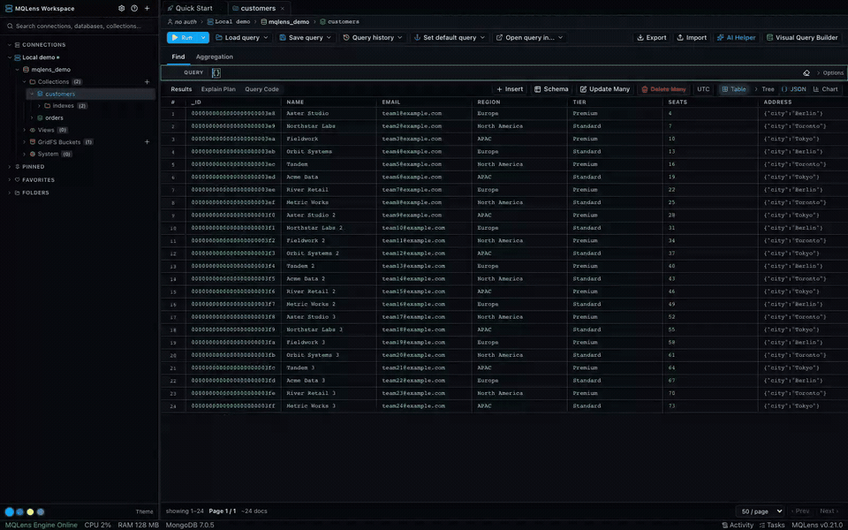The image size is (848, 530).
Task: Add new connection with the plus icon beside the help icon
Action: click(x=148, y=8)
